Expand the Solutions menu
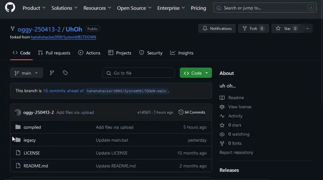The image size is (323, 180). [x=64, y=8]
